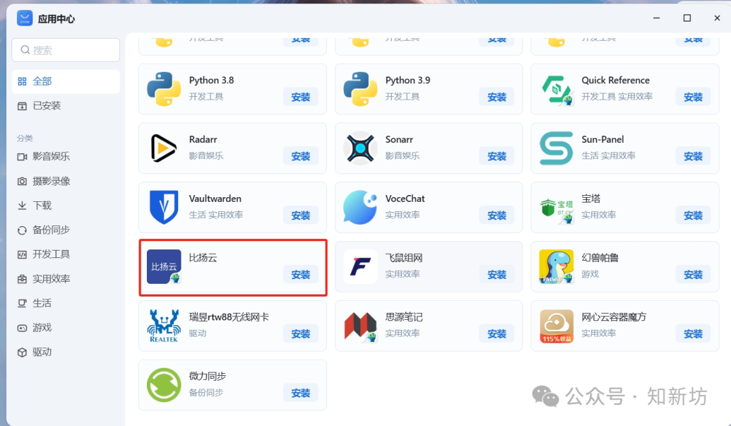Open the Sun-Panel S logo icon
Screen dimensions: 731x426
click(x=556, y=148)
